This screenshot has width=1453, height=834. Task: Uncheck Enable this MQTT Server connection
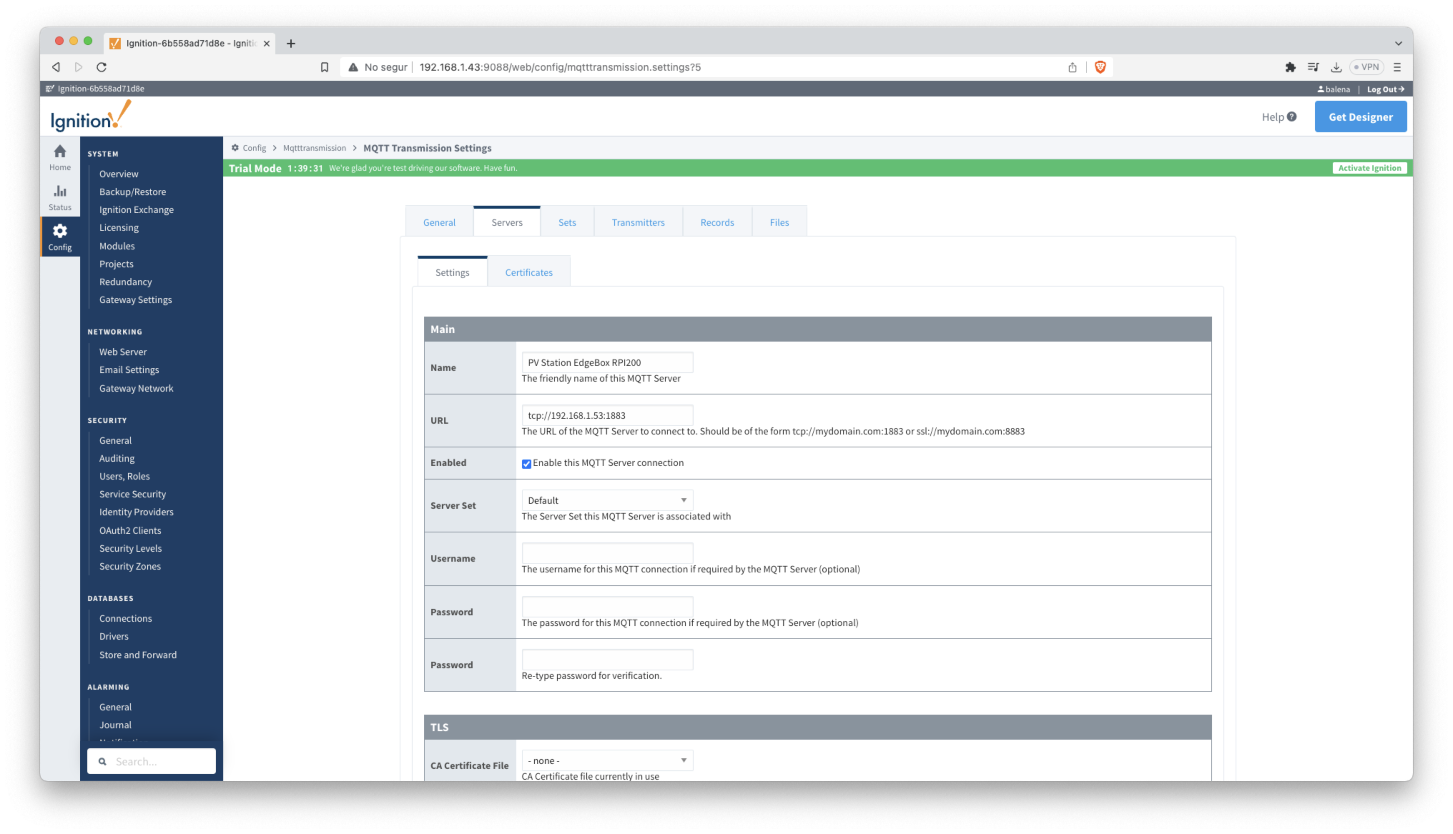point(526,464)
